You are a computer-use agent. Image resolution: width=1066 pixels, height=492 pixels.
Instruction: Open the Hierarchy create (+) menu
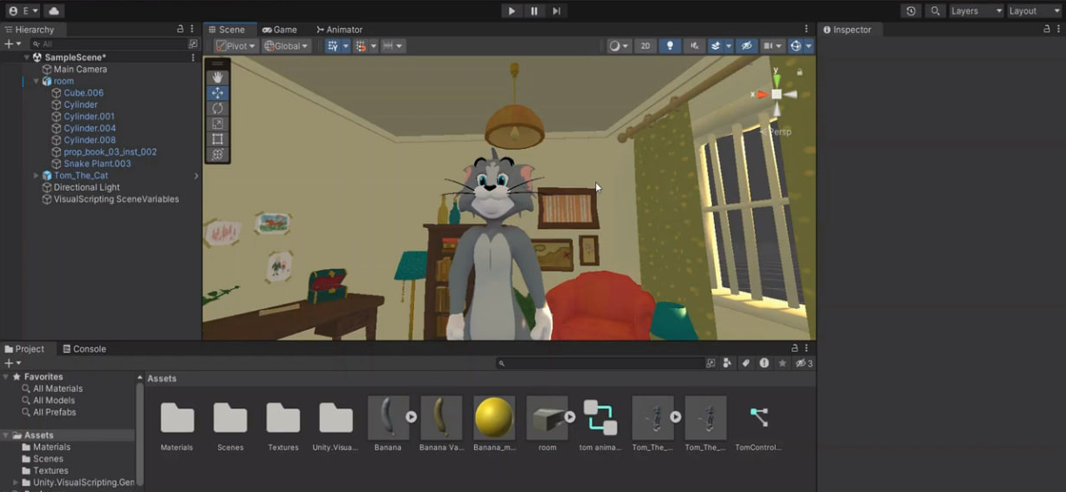click(x=11, y=44)
